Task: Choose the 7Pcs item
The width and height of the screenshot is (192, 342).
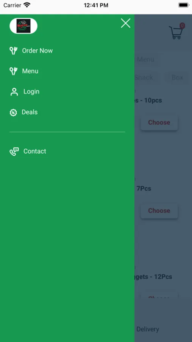Action: tap(159, 211)
